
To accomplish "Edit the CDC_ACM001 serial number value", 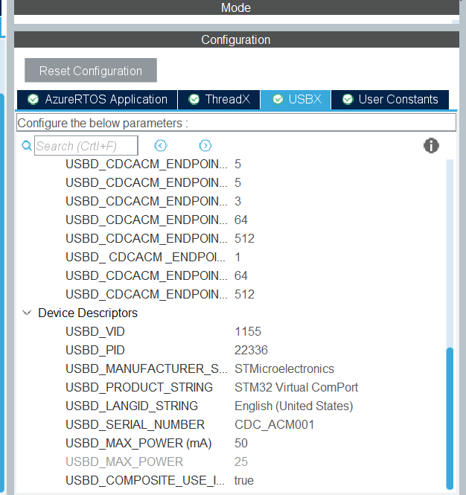I will pos(275,424).
